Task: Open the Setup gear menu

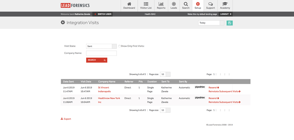Action: (198, 6)
